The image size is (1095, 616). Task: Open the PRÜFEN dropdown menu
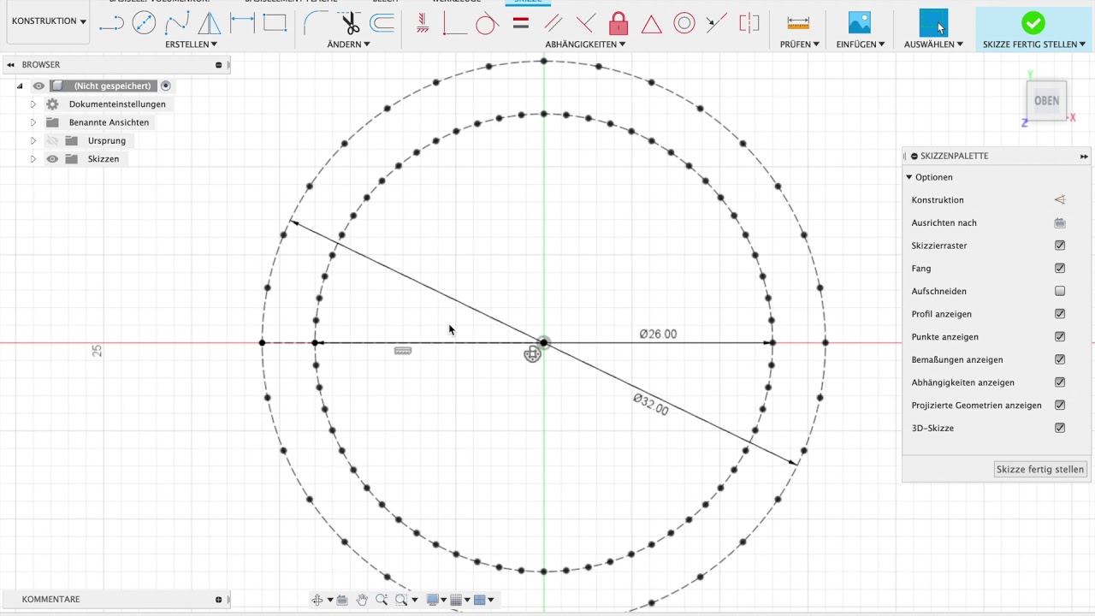pyautogui.click(x=800, y=44)
